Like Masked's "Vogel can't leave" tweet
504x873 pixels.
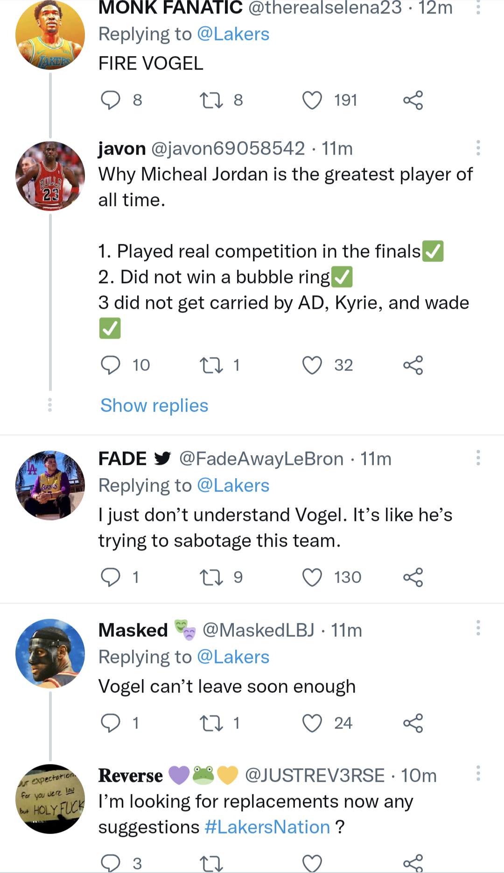[x=312, y=723]
